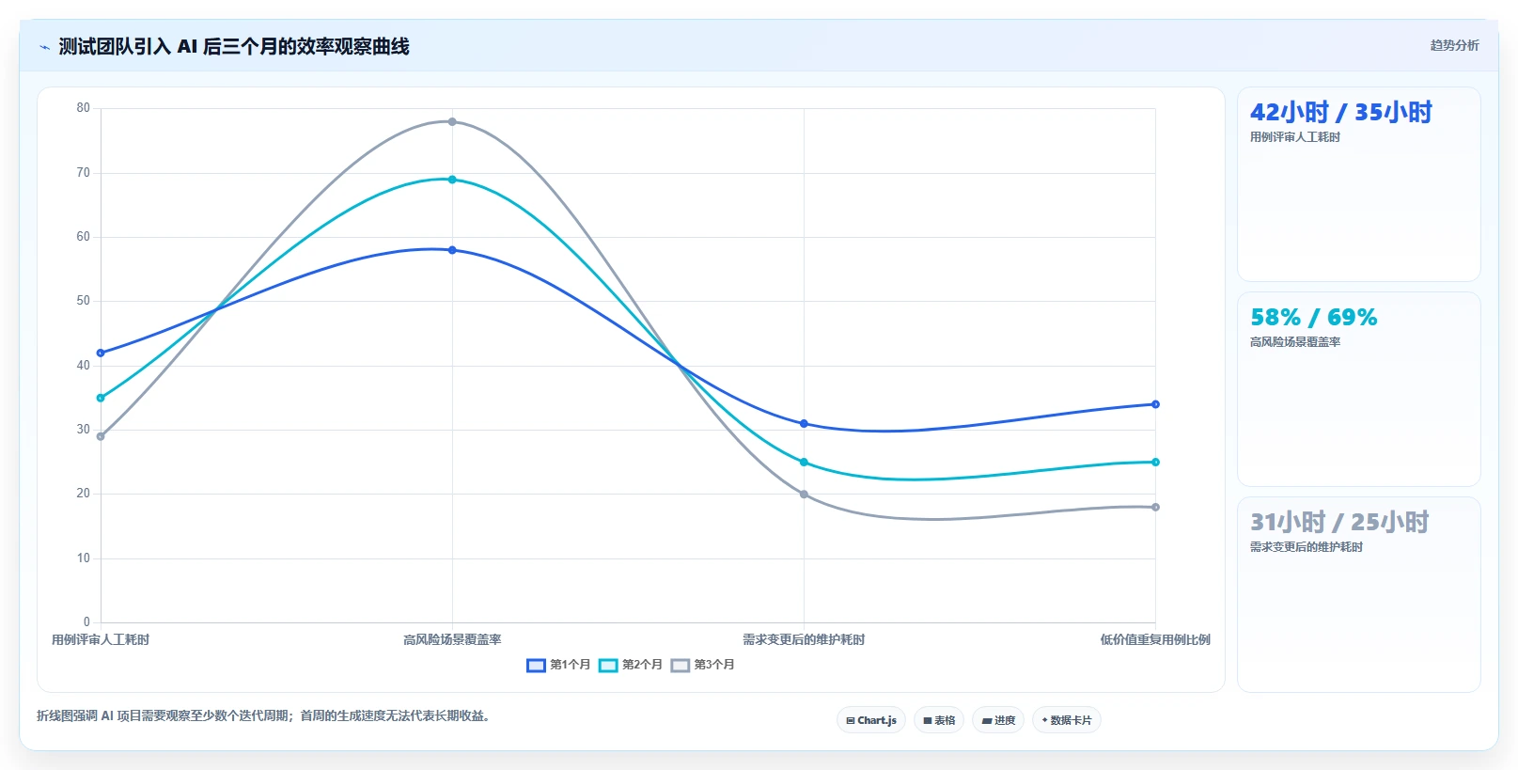This screenshot has width=1518, height=770.
Task: Click 第1个月 point at 用例评审人工耗时 (42)
Action: [x=101, y=353]
